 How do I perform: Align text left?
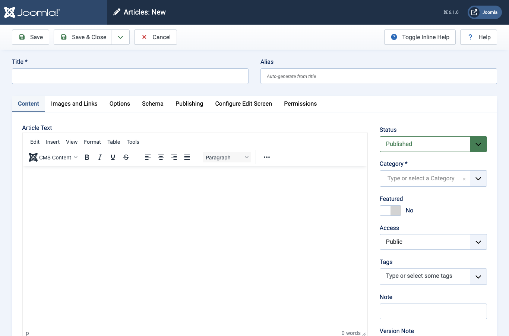click(x=148, y=157)
